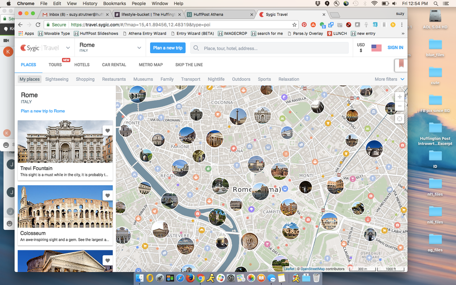456x285 pixels.
Task: Open Finder from the Dock
Action: (140, 278)
